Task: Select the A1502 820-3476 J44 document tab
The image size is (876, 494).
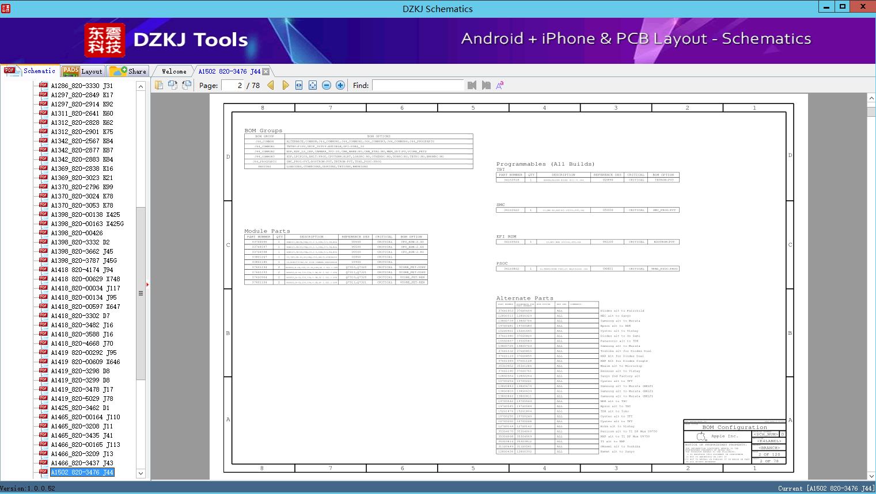Action: click(229, 71)
